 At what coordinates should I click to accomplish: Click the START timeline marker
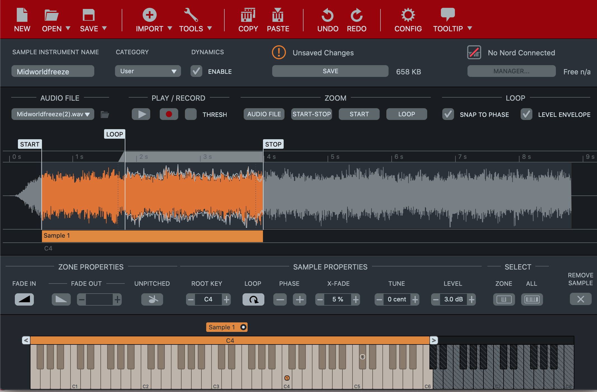tap(30, 144)
